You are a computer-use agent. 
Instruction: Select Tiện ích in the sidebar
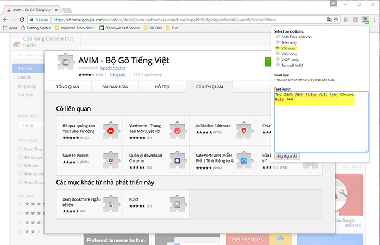coord(28,68)
